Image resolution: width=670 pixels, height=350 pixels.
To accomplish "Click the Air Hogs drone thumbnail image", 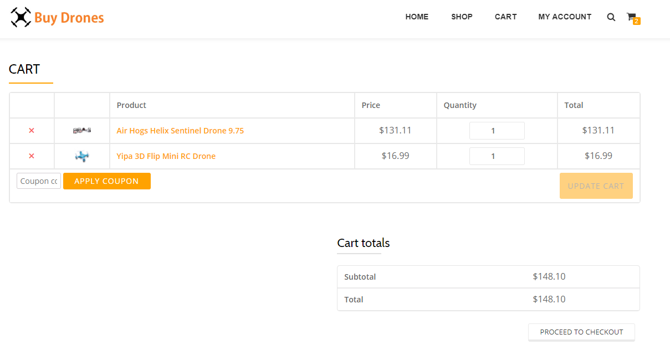I will coord(82,131).
